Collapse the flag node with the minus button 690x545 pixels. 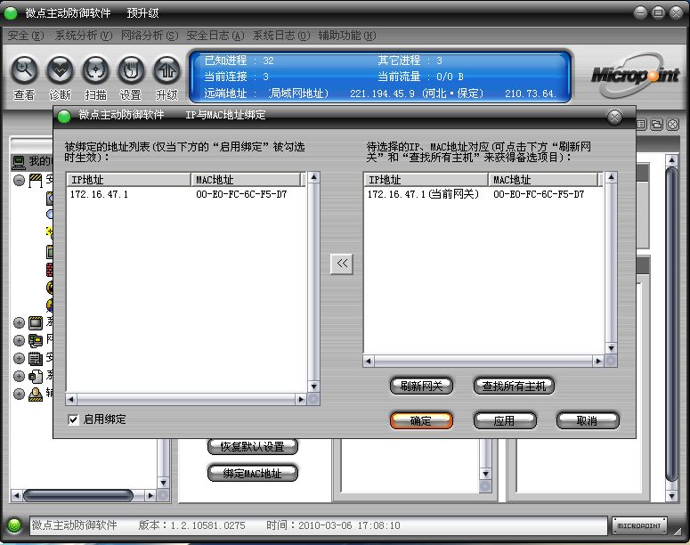tap(19, 180)
